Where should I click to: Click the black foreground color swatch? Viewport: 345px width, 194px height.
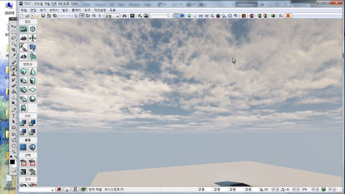12,162
